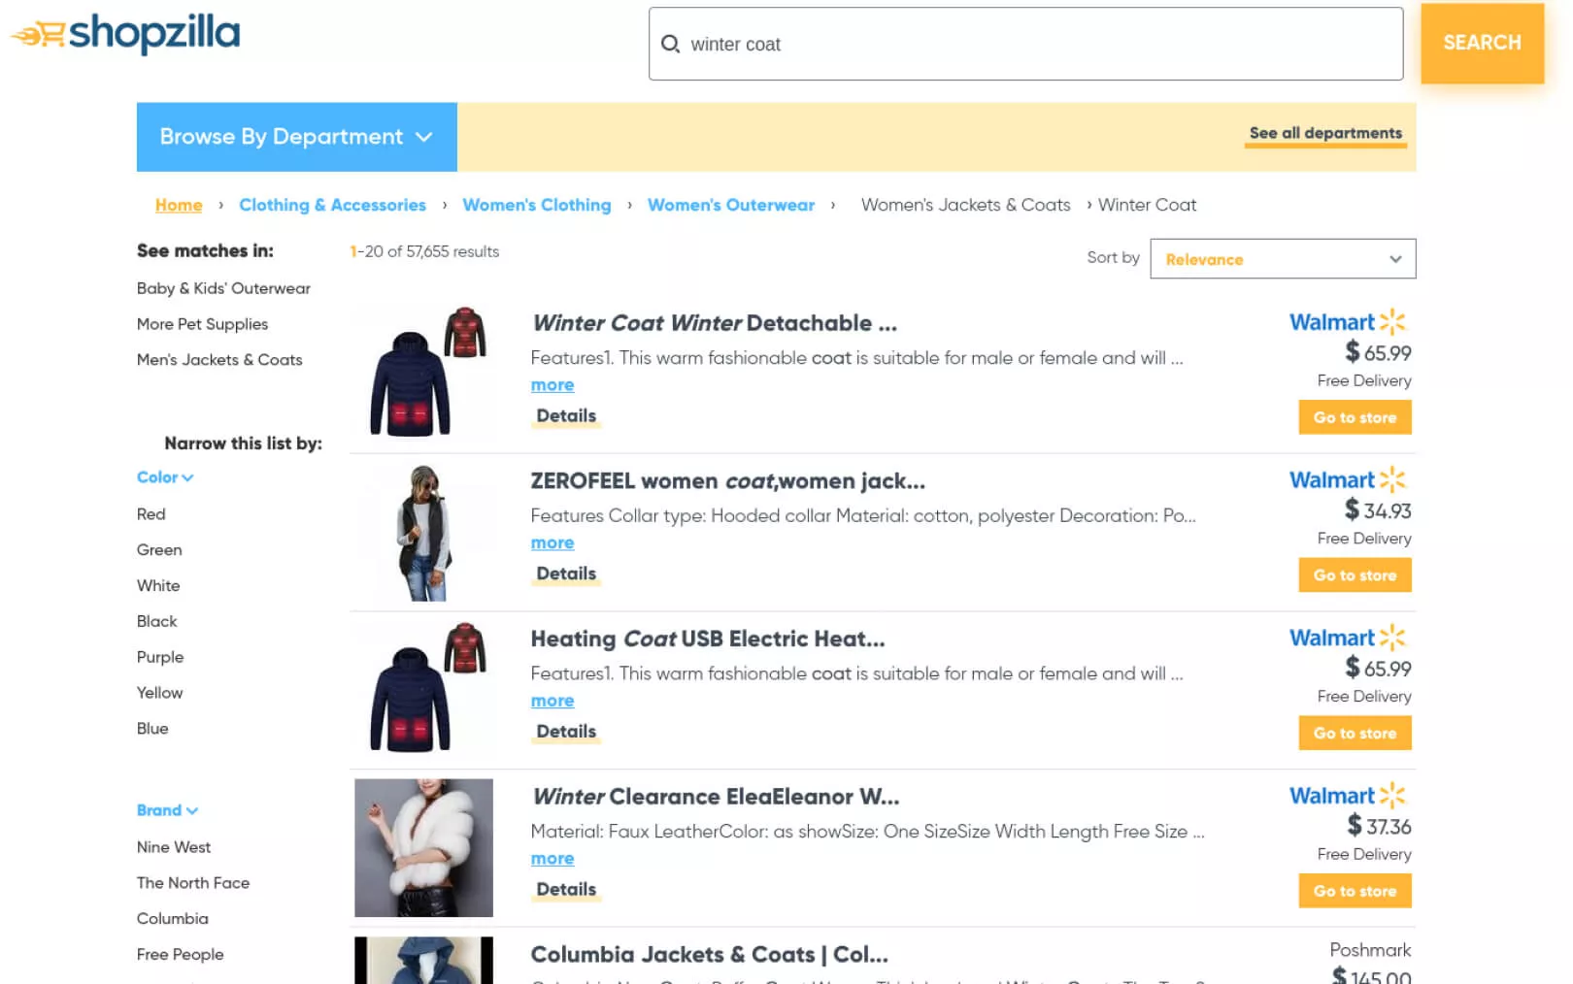This screenshot has width=1573, height=984.
Task: Expand Browse By Department menu
Action: click(x=296, y=137)
